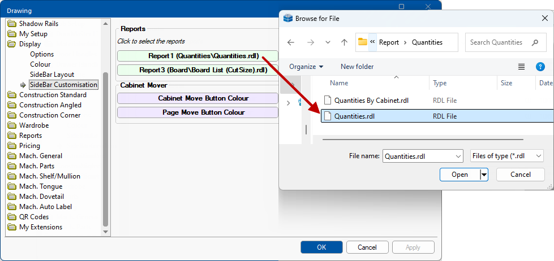554x261 pixels.
Task: Open recent locations chevron dropdown
Action: tap(328, 42)
